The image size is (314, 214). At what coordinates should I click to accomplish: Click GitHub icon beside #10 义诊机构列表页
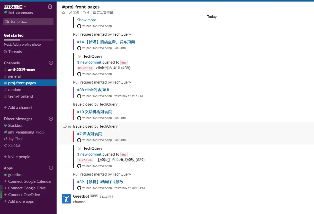click(x=79, y=118)
